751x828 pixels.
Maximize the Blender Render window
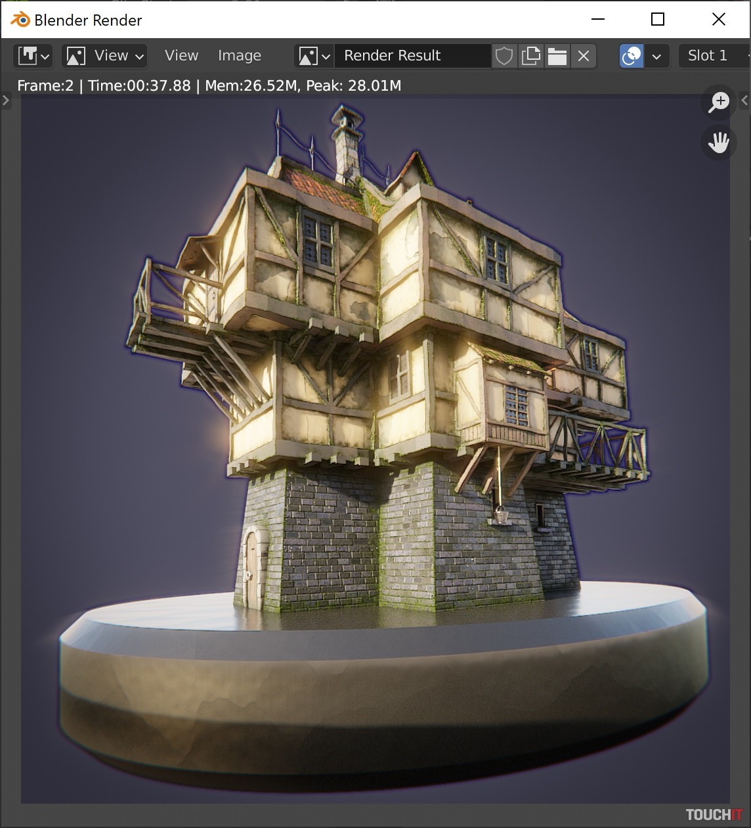click(657, 20)
